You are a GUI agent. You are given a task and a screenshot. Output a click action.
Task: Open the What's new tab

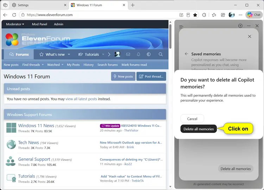[x=52, y=54]
